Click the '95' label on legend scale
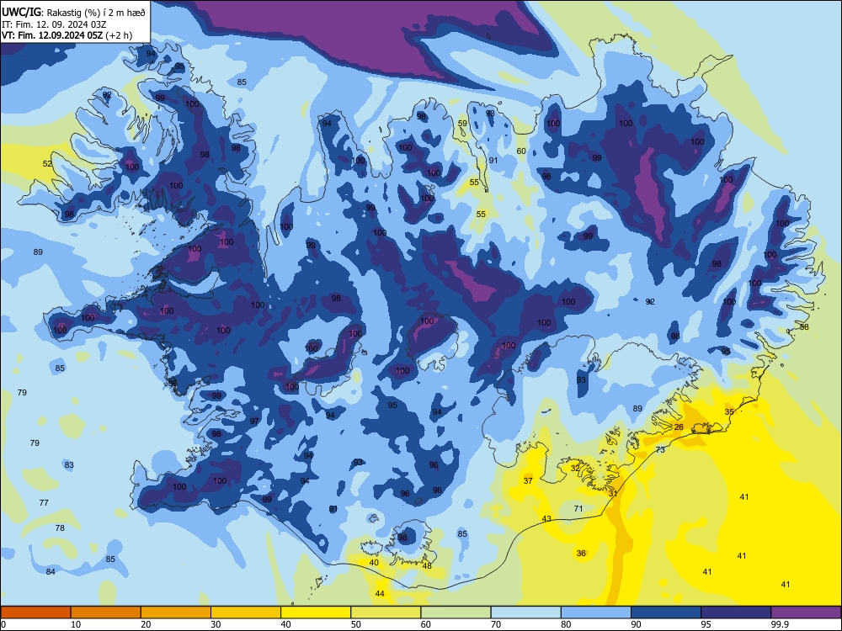The image size is (842, 631). 706,624
